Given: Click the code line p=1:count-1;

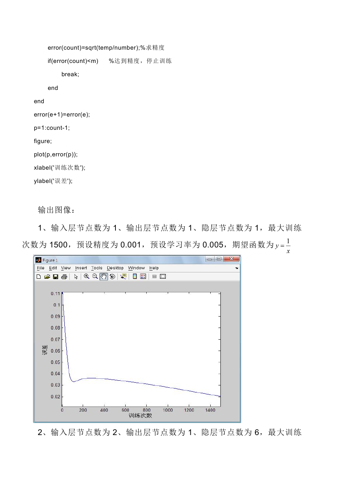Looking at the screenshot, I should [x=52, y=128].
